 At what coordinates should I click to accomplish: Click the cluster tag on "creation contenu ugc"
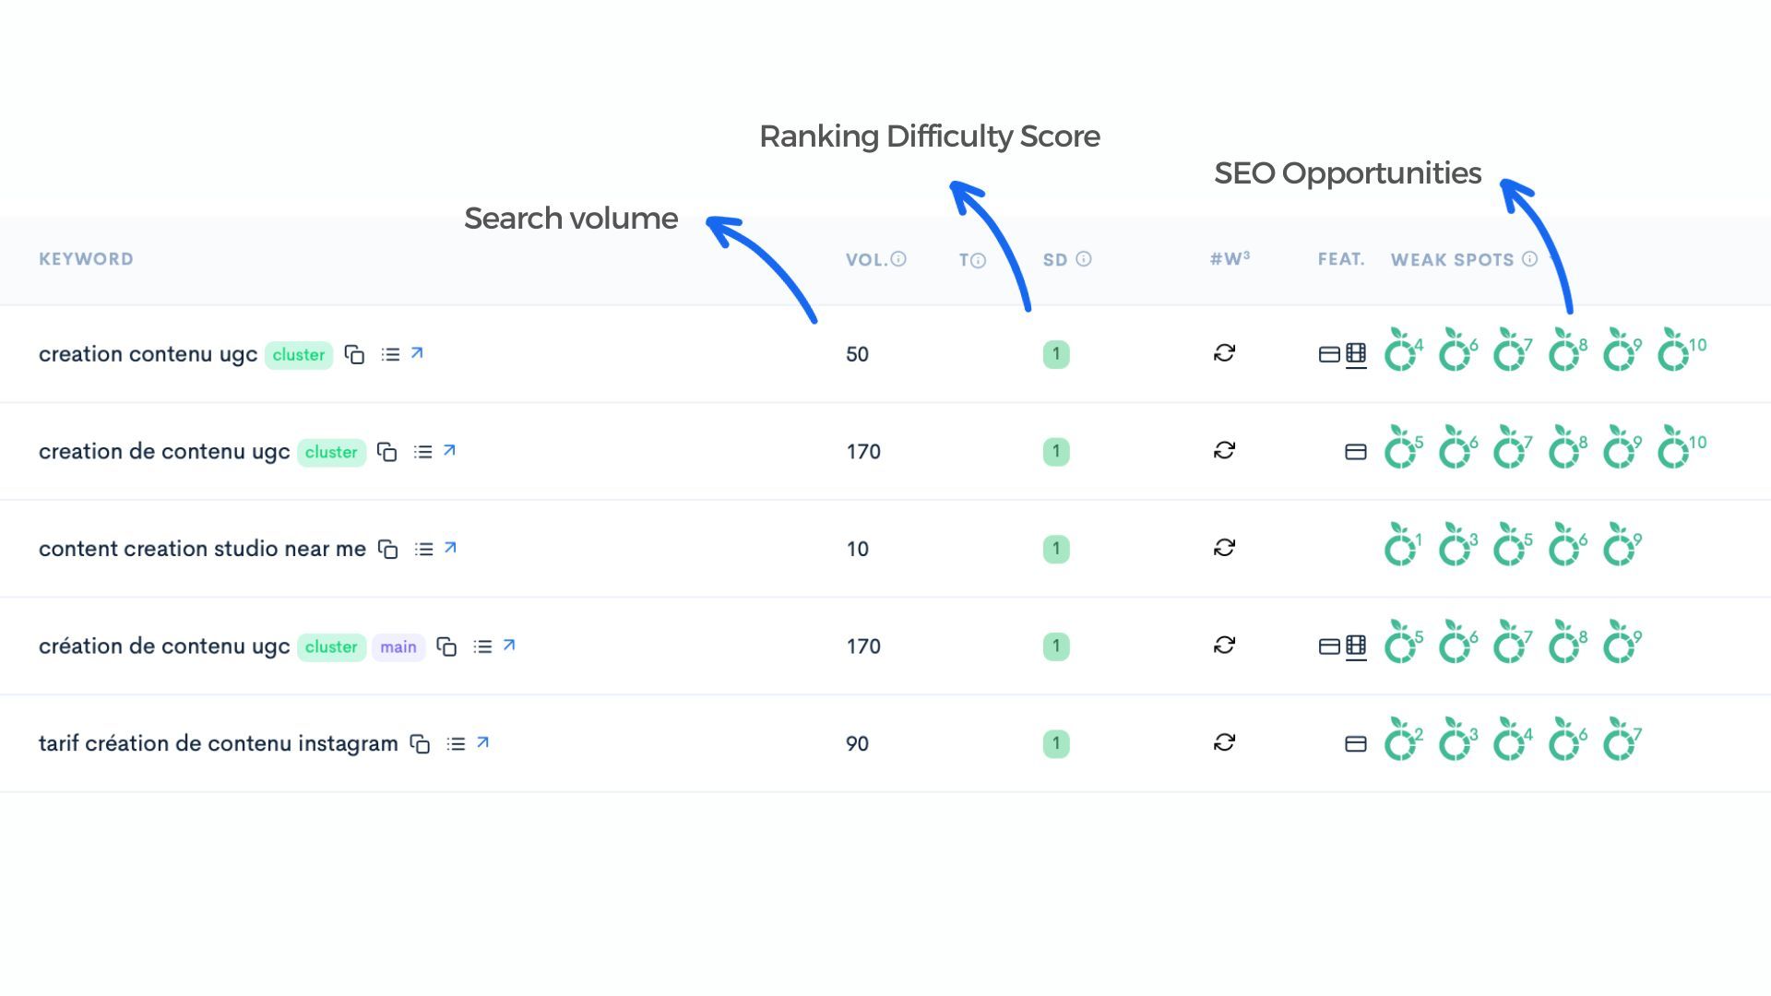pyautogui.click(x=298, y=354)
